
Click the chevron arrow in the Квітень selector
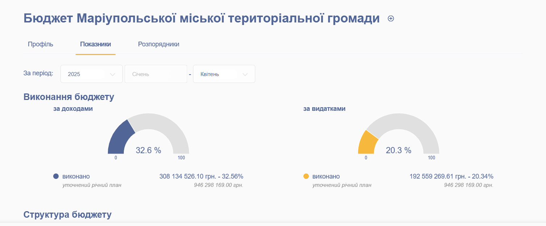[x=245, y=74]
